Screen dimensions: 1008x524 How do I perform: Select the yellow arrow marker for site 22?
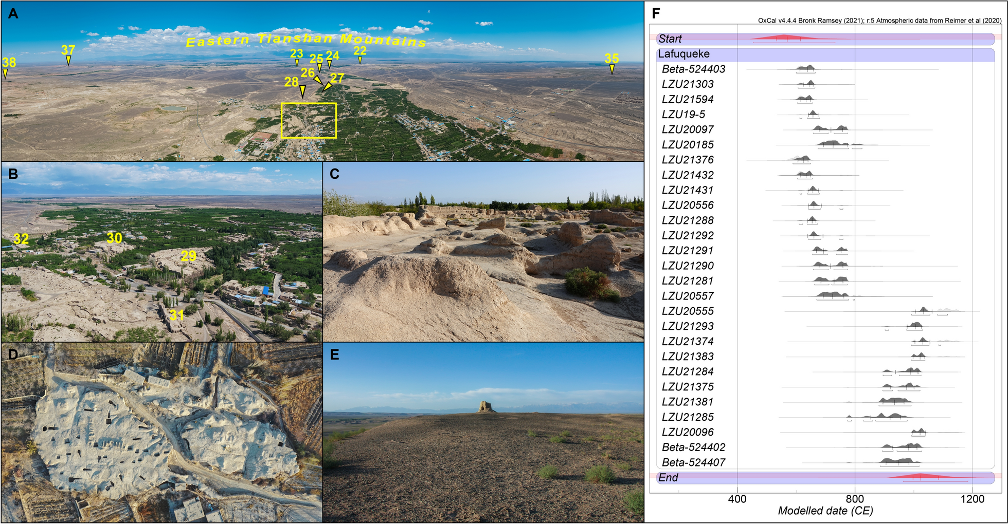pyautogui.click(x=360, y=60)
